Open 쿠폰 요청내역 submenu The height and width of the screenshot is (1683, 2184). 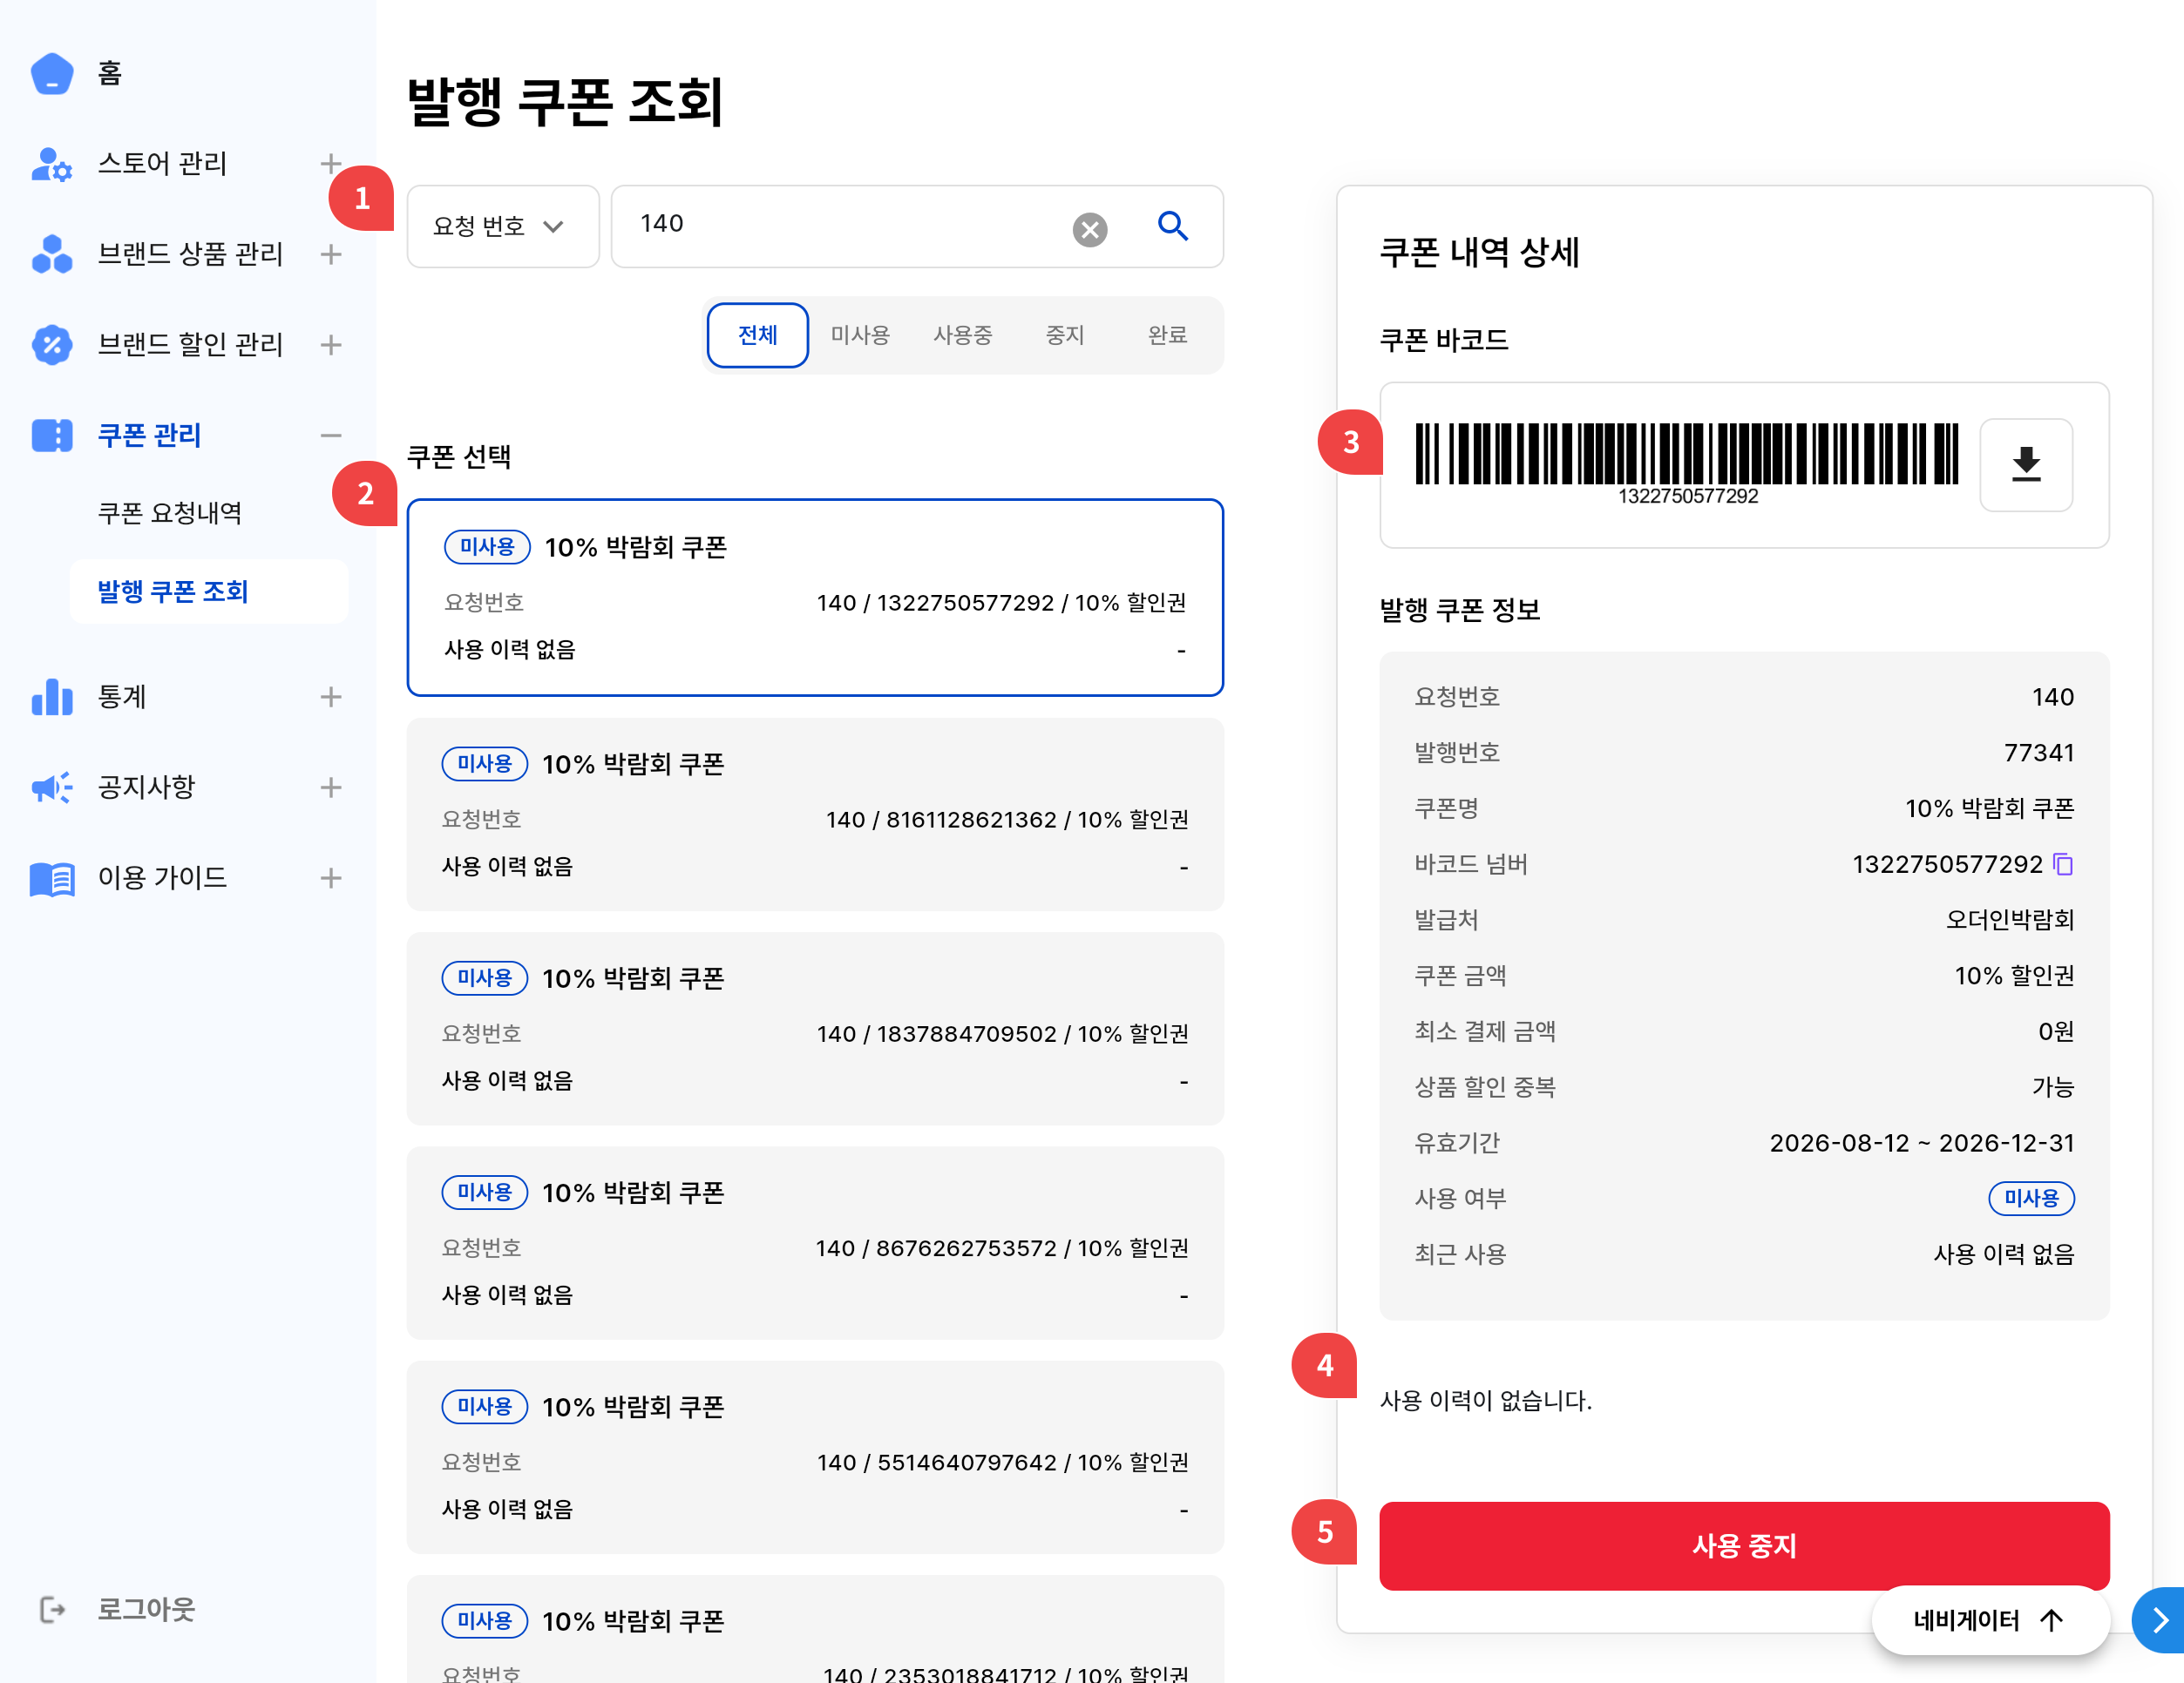pos(170,513)
